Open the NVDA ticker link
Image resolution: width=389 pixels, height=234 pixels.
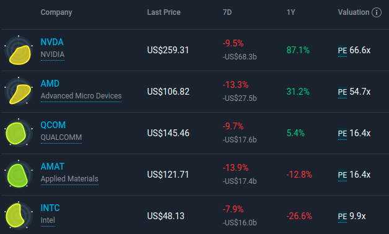52,42
